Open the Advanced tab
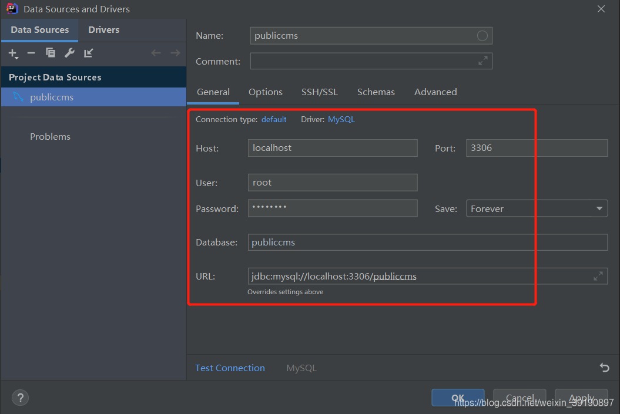 click(435, 92)
